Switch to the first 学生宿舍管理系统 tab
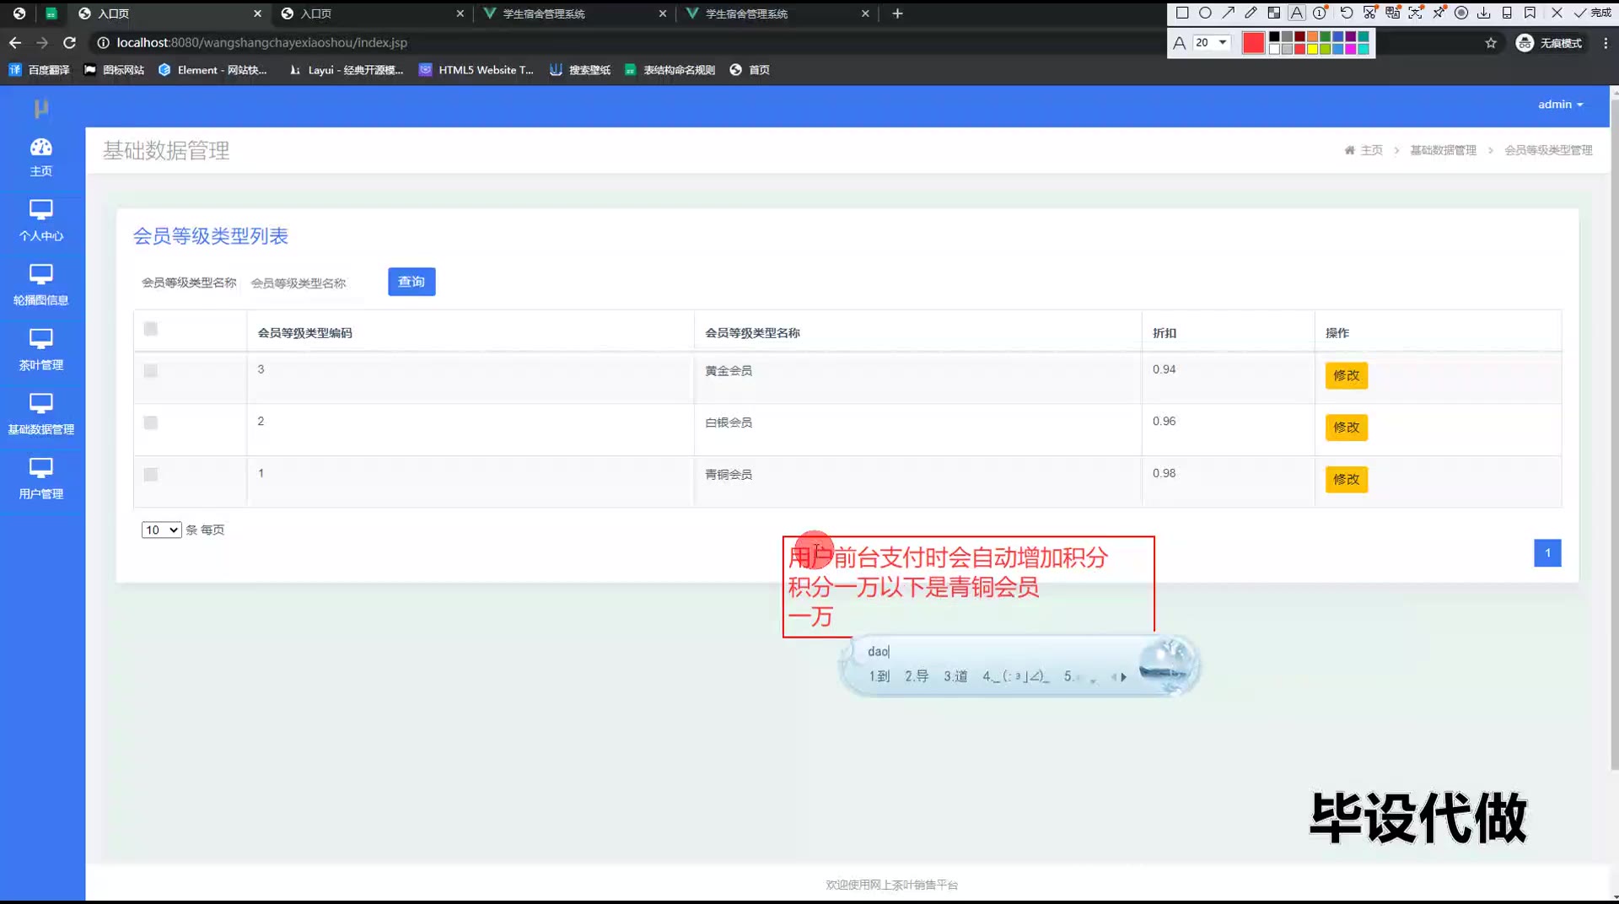The image size is (1619, 904). point(573,13)
